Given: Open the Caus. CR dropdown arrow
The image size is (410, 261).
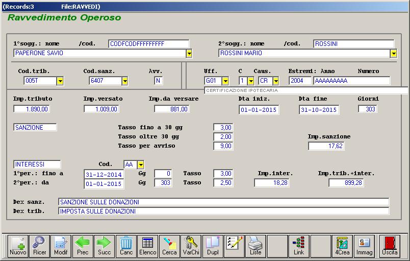Looking at the screenshot, I should click(x=276, y=81).
